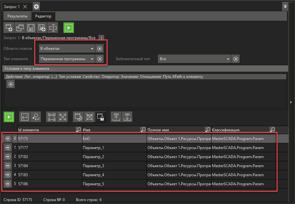Select the Редактор tab

click(43, 16)
